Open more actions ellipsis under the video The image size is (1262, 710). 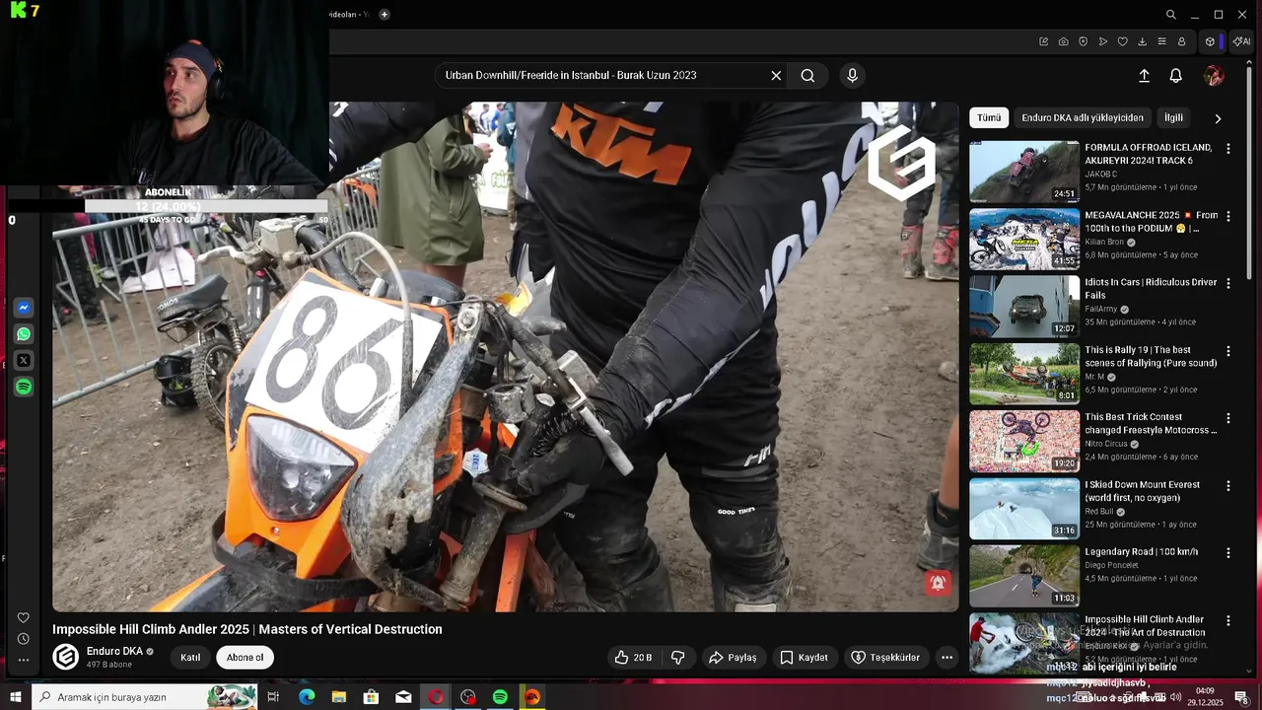pyautogui.click(x=946, y=658)
